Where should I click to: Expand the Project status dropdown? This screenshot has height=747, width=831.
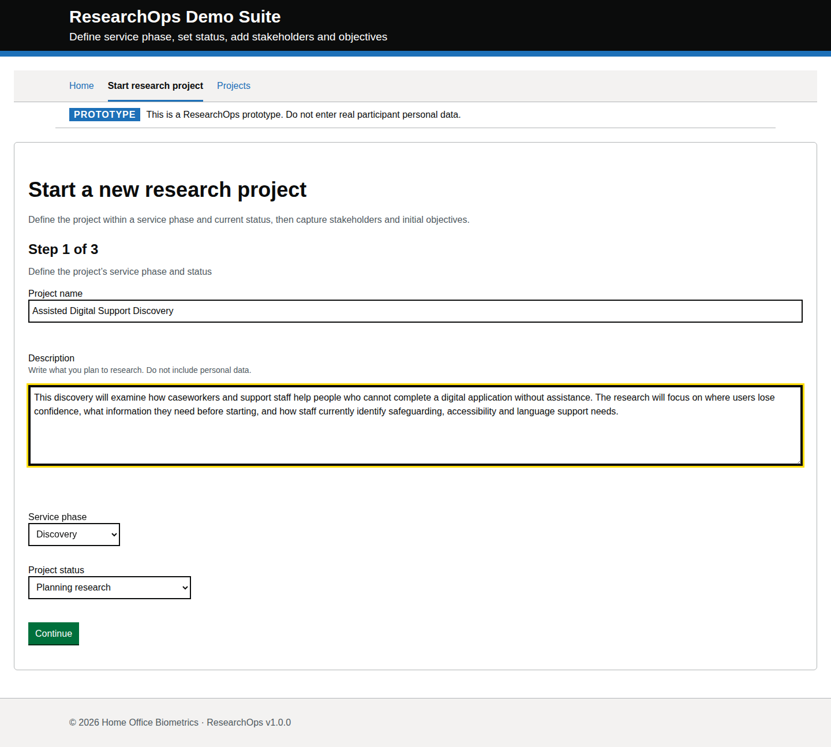coord(109,588)
